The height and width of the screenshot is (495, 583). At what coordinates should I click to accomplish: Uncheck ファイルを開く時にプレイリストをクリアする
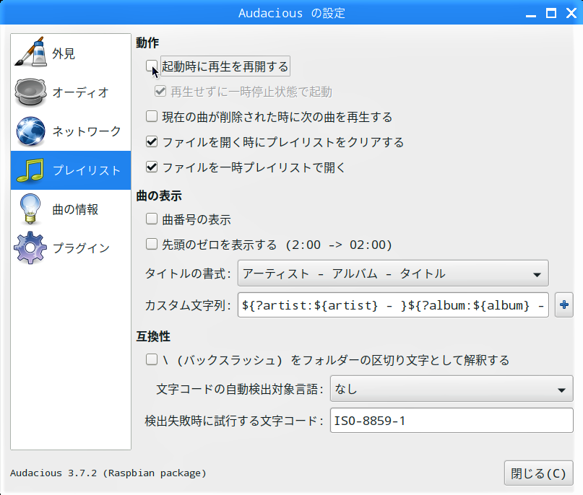151,141
